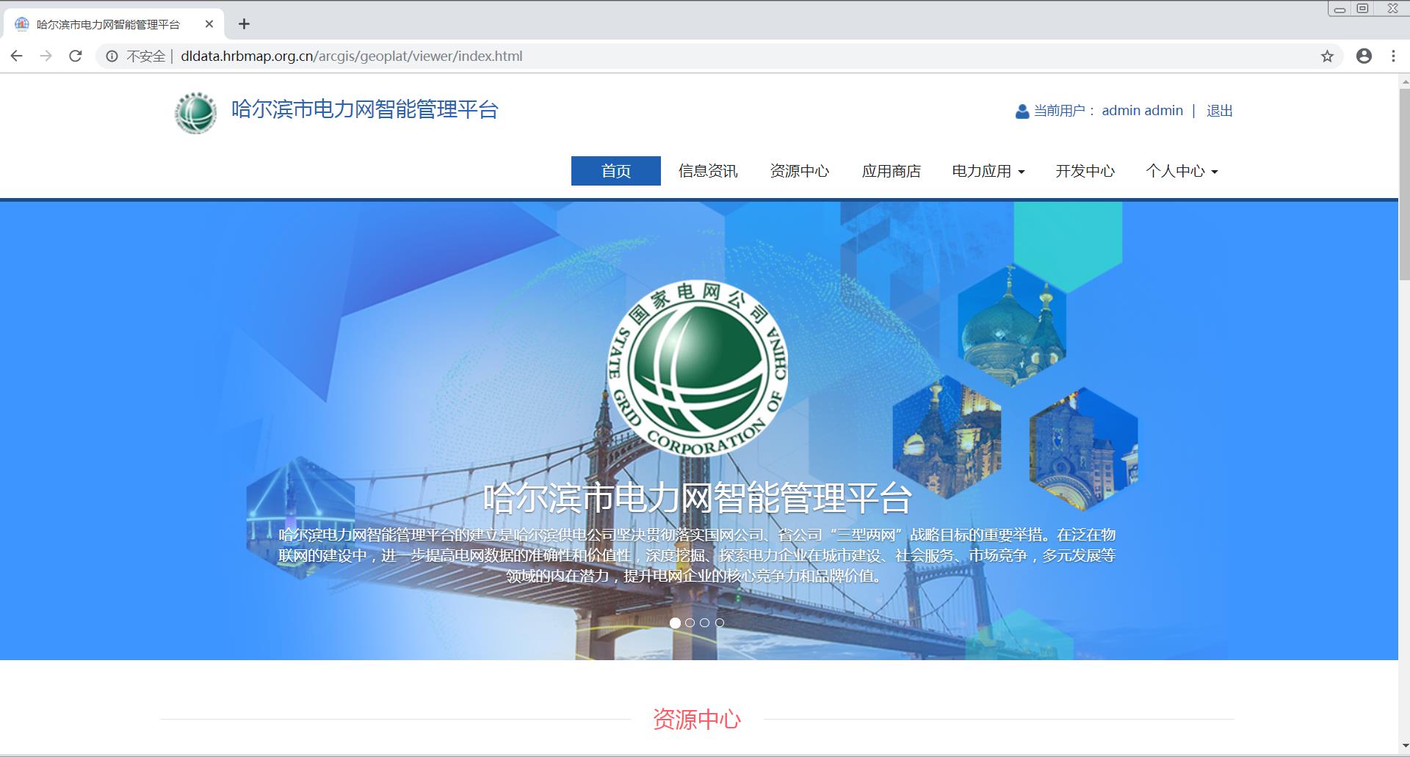Screen dimensions: 1410x757
Task: Click the 当前用户 label text
Action: point(1063,111)
